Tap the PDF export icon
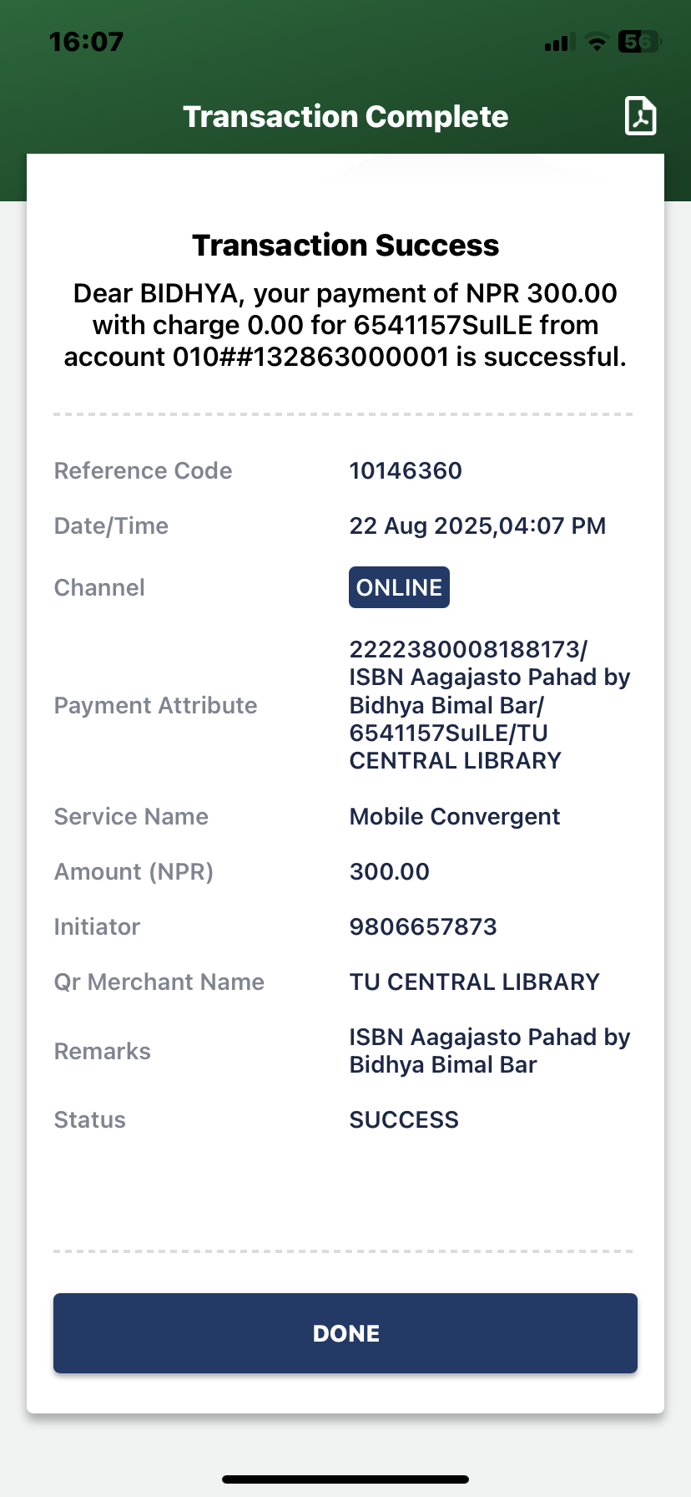The height and width of the screenshot is (1497, 691). 640,116
